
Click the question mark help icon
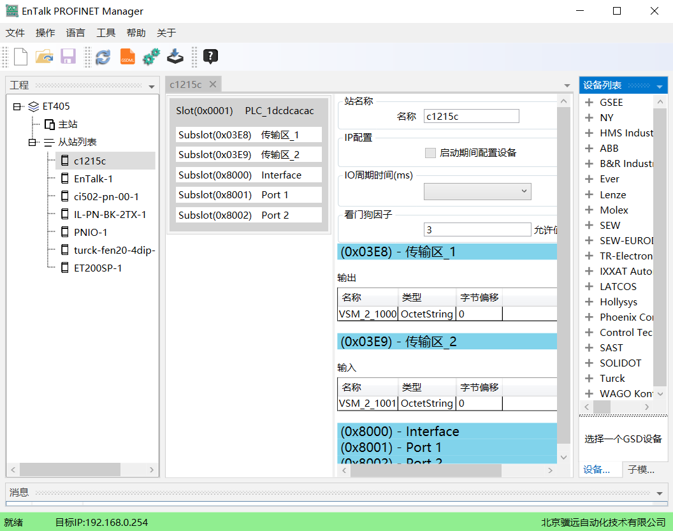click(x=210, y=57)
